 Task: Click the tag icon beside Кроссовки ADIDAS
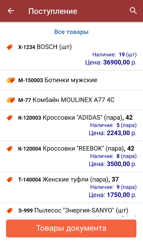coord(10,118)
